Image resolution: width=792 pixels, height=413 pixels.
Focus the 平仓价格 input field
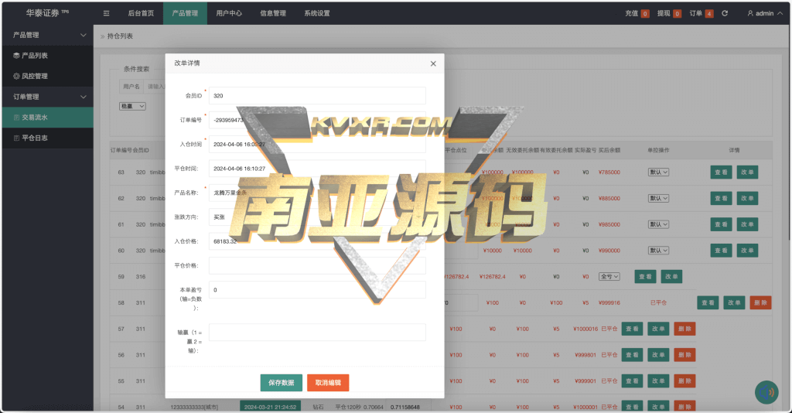317,265
